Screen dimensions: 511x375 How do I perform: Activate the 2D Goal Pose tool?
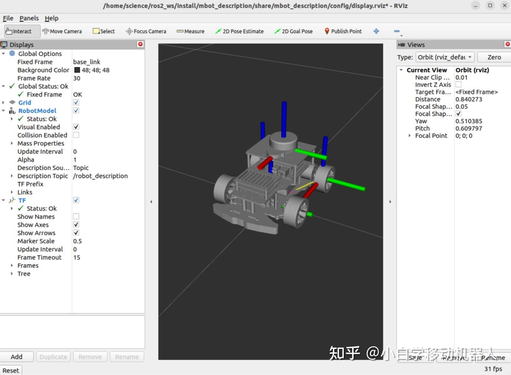[293, 31]
